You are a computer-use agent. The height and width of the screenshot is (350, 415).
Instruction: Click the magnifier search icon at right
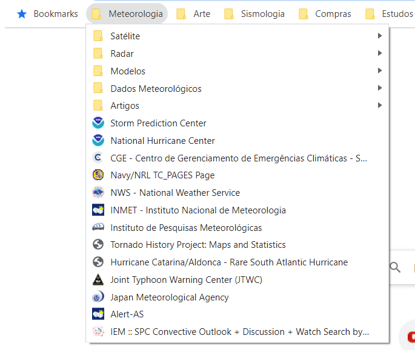395,267
